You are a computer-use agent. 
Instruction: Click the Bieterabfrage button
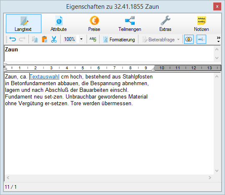pyautogui.click(x=159, y=39)
